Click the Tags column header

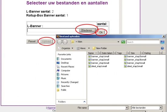click(122, 53)
